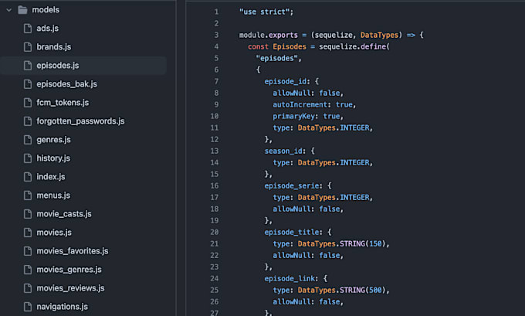The width and height of the screenshot is (525, 316).
Task: Click STRING(500) on line 25
Action: point(363,291)
